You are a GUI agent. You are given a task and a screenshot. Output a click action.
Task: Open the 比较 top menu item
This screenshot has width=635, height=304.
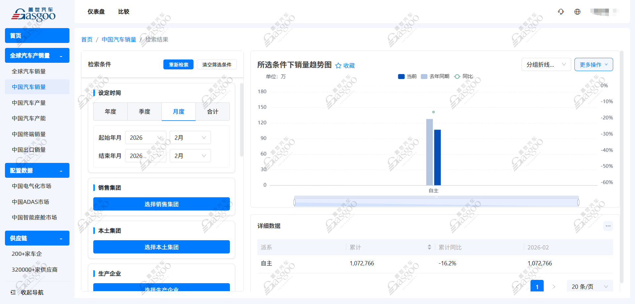pos(124,12)
